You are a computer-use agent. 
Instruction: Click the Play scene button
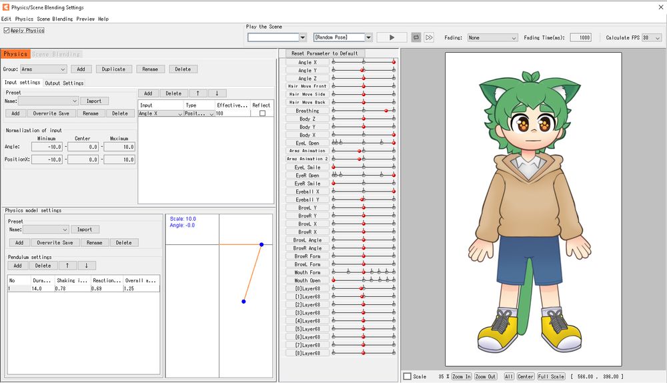[392, 37]
